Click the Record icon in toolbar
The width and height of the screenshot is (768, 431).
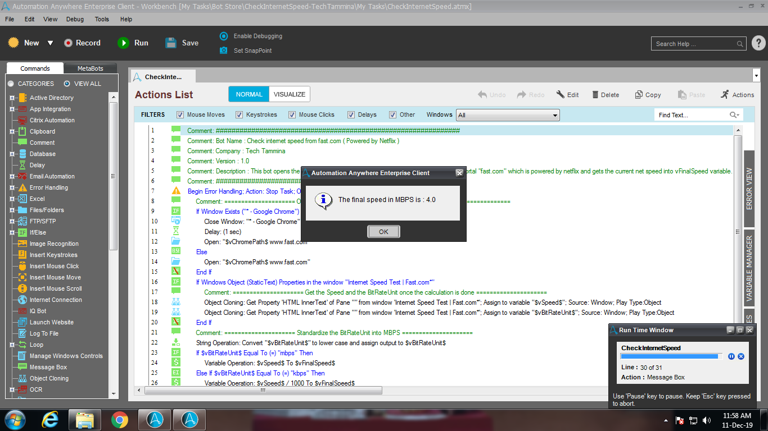coord(68,43)
